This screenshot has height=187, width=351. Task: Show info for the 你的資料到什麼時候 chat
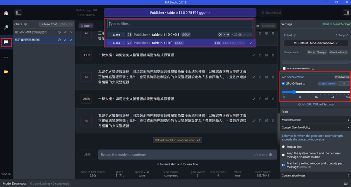(x=59, y=40)
